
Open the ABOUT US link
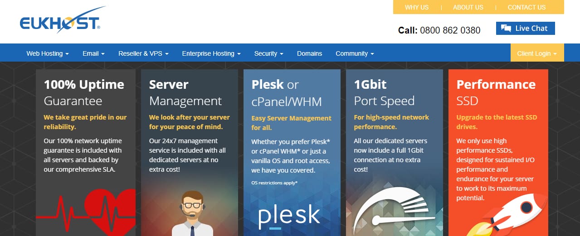click(x=468, y=7)
